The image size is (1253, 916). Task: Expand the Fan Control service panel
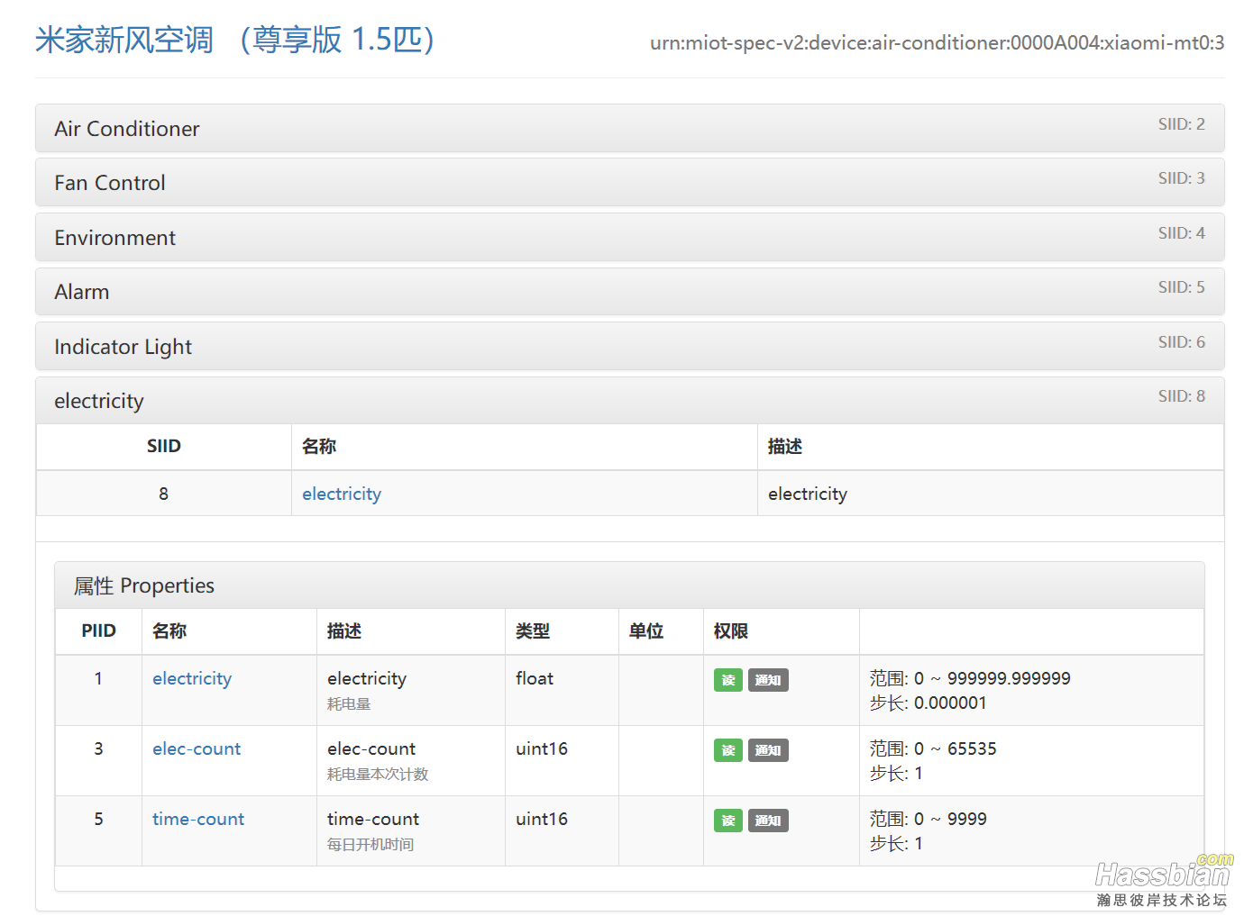[629, 183]
